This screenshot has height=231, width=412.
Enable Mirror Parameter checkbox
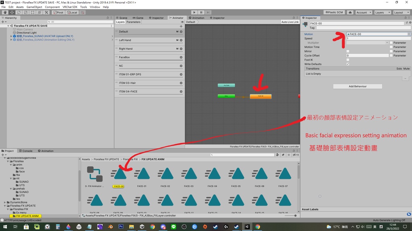[391, 51]
